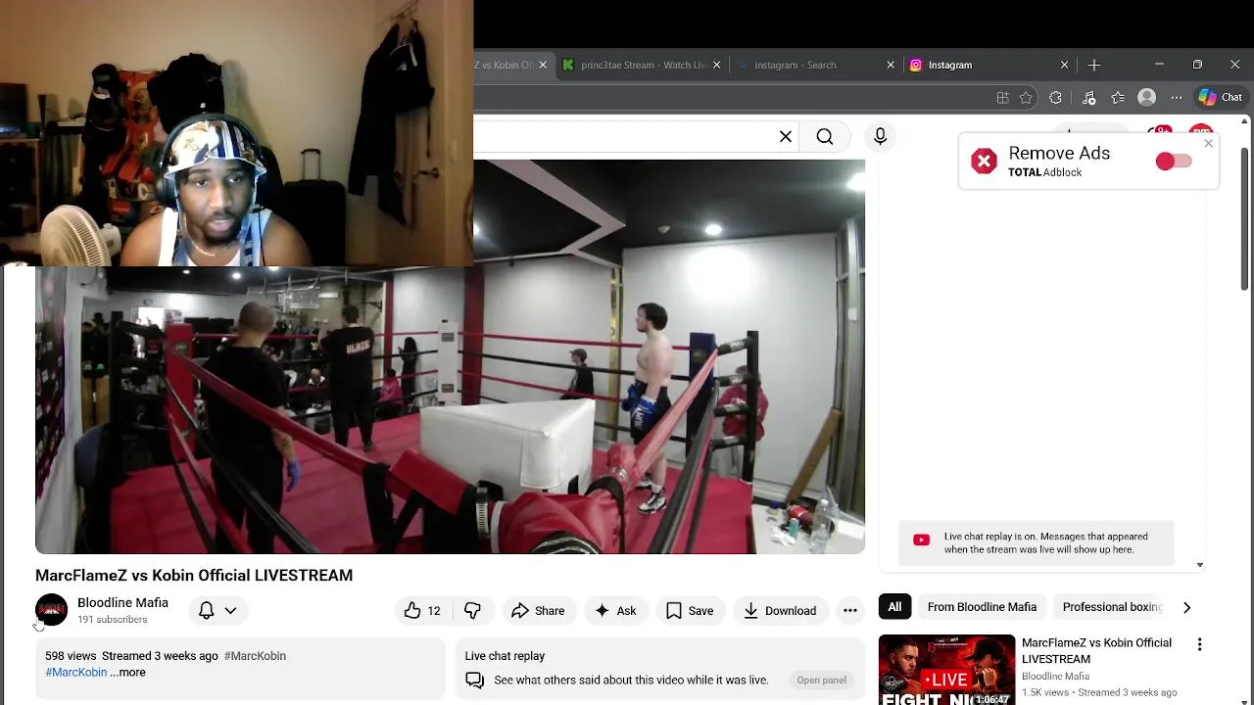Save the video to a playlist
Viewport: 1254px width, 705px height.
tap(690, 611)
